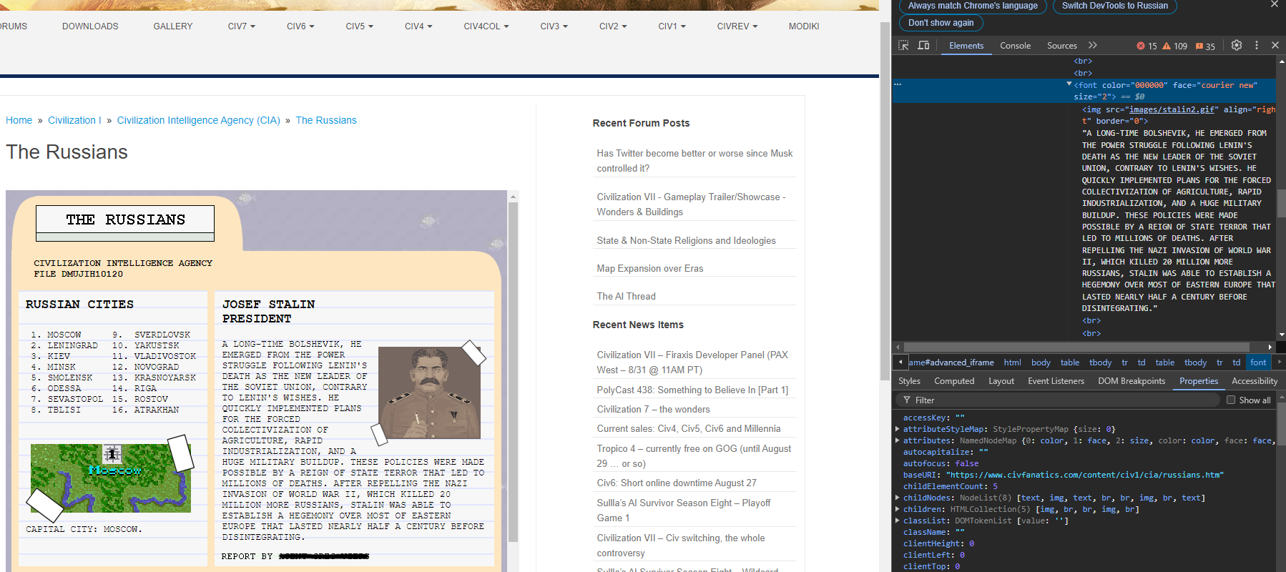Toggle the device toolbar icon
The image size is (1286, 572).
click(x=923, y=46)
